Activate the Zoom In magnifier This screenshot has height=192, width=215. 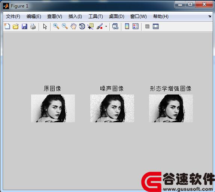pyautogui.click(x=56, y=26)
